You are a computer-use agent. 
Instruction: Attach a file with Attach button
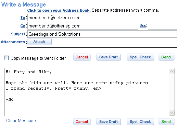[39, 42]
